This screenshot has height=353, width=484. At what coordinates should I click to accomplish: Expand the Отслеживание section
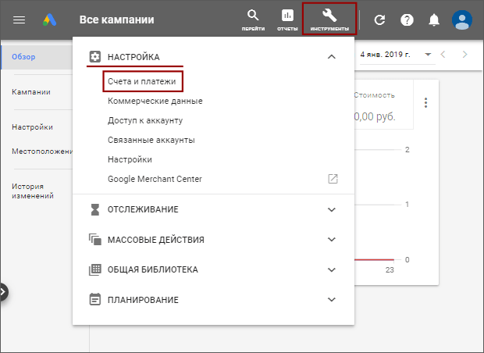point(332,210)
